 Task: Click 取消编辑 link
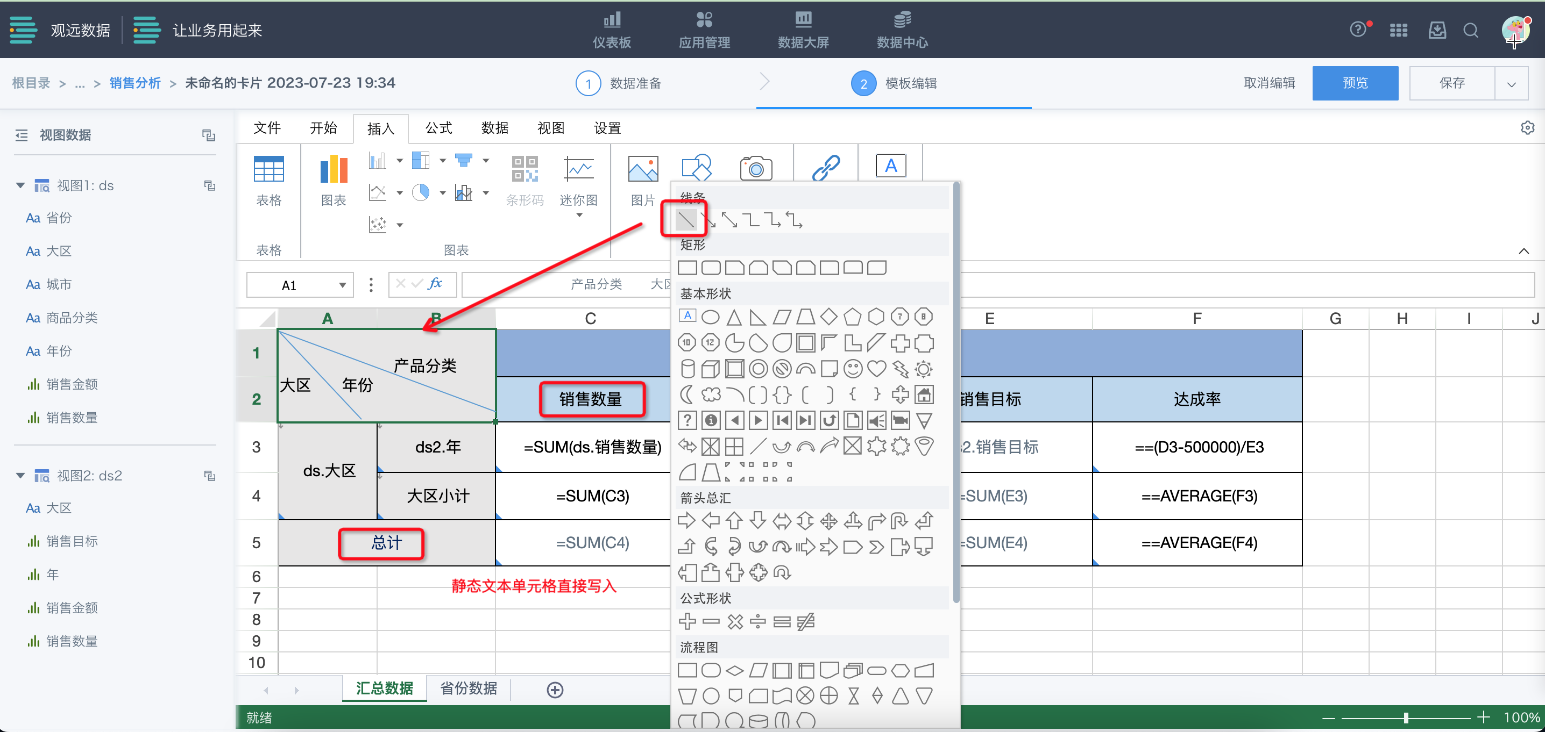[1268, 83]
